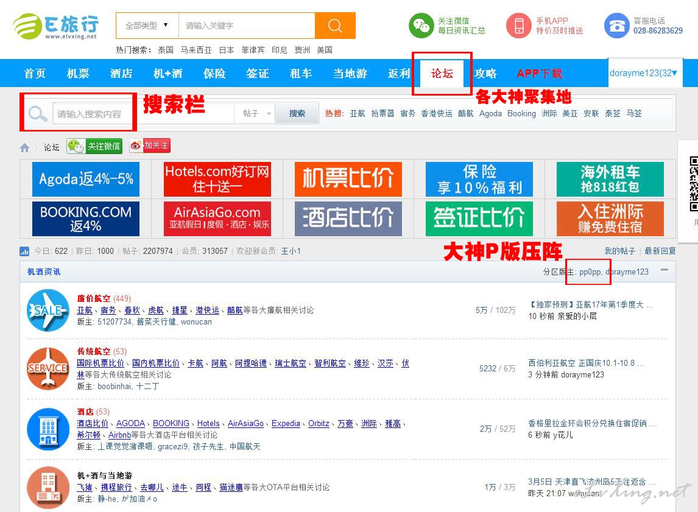Open the 传统航空 SERVICE airplane icon

coord(48,368)
